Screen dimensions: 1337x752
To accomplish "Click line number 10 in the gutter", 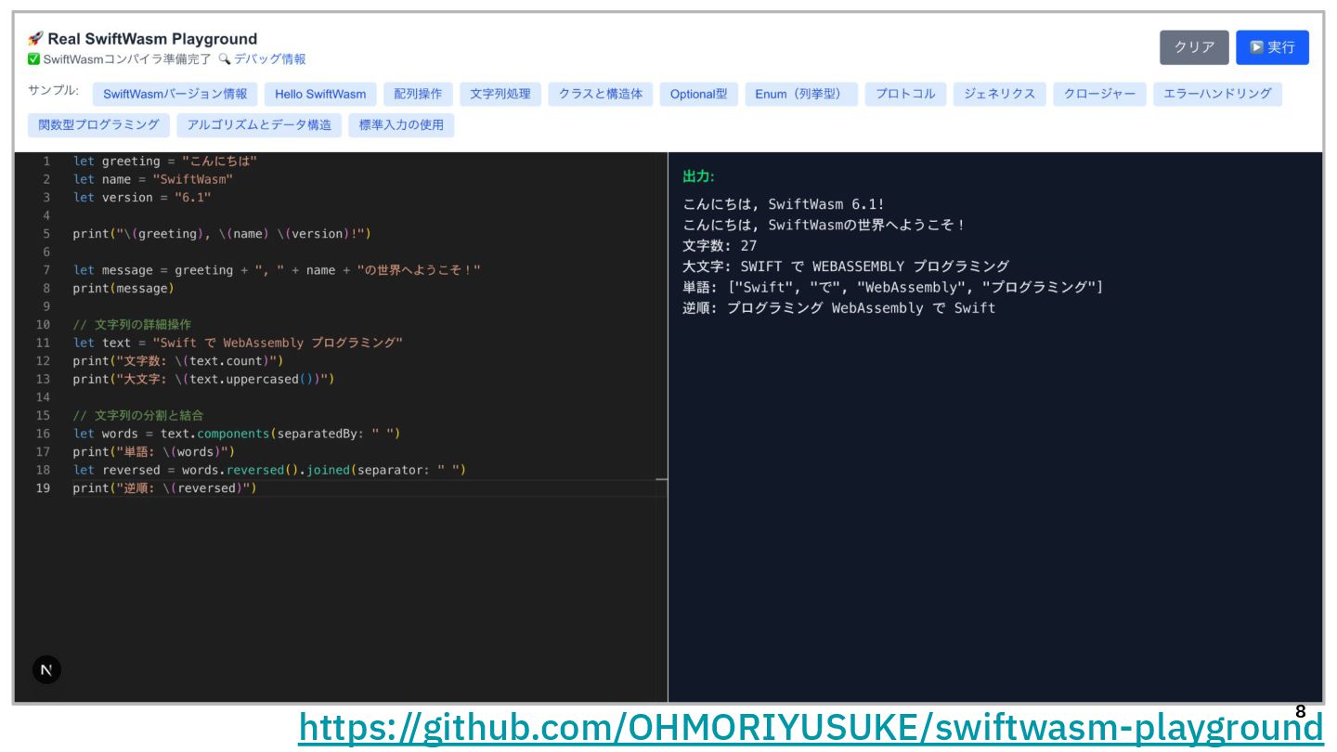I will (x=43, y=325).
